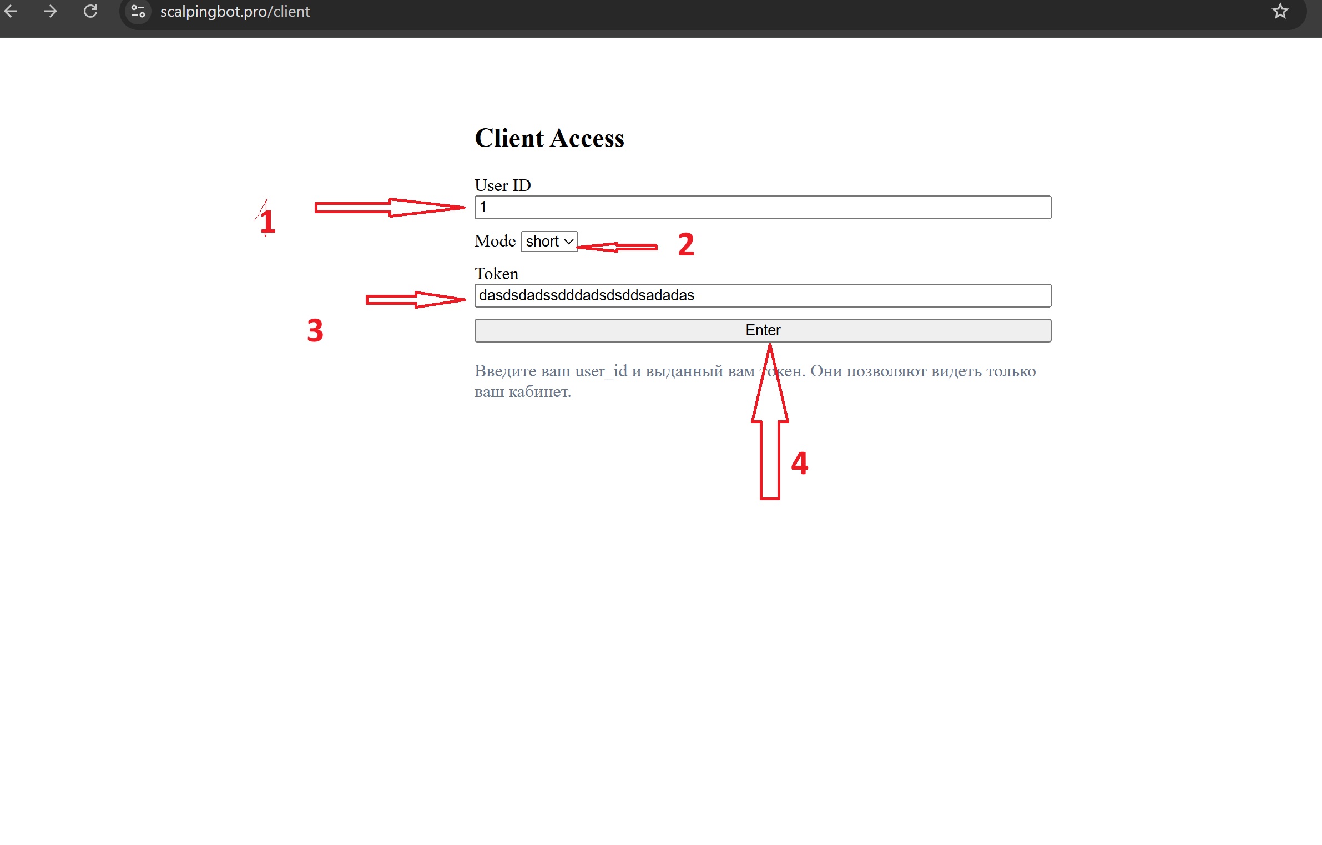This screenshot has height=845, width=1322.
Task: Open the Mode dropdown showing short
Action: [548, 242]
